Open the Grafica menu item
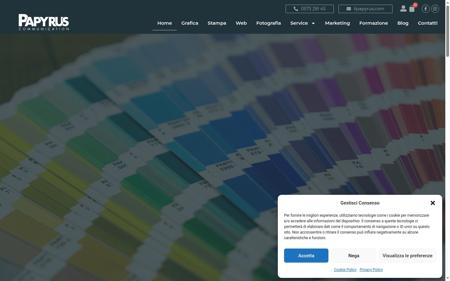The height and width of the screenshot is (281, 450). pos(190,23)
